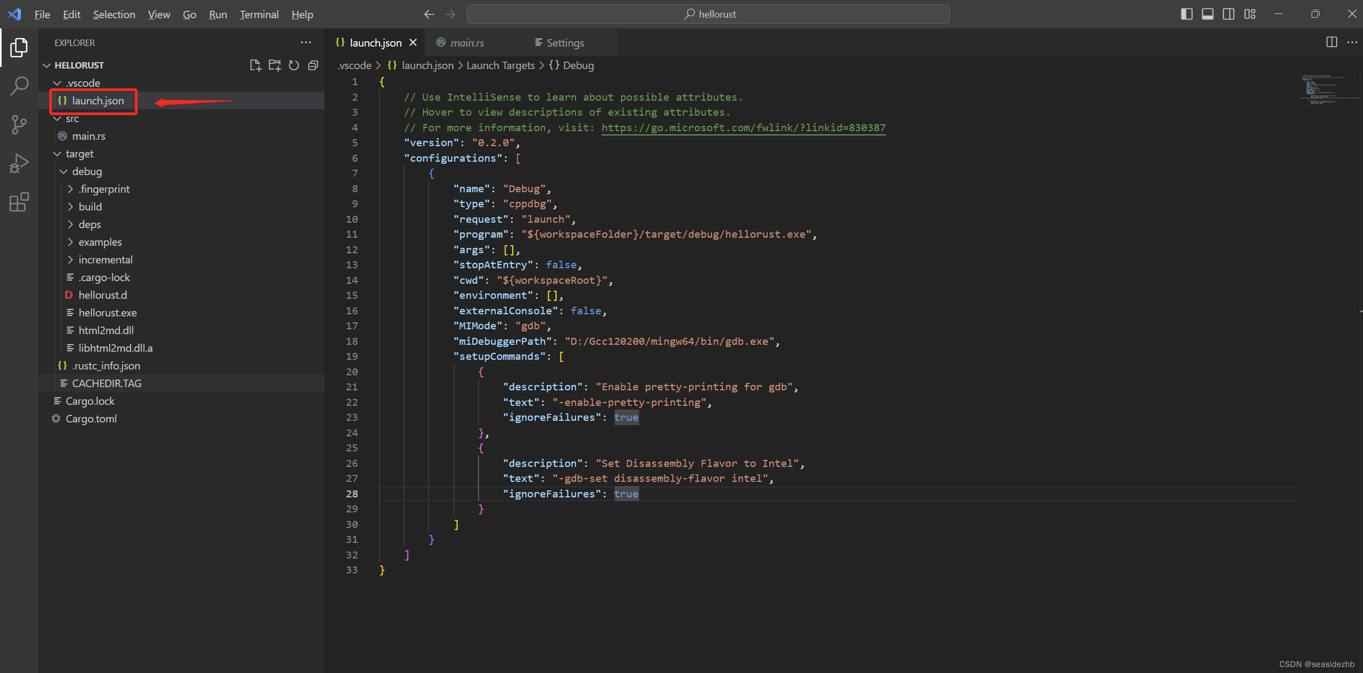This screenshot has height=673, width=1363.
Task: Open the View menu
Action: (159, 14)
